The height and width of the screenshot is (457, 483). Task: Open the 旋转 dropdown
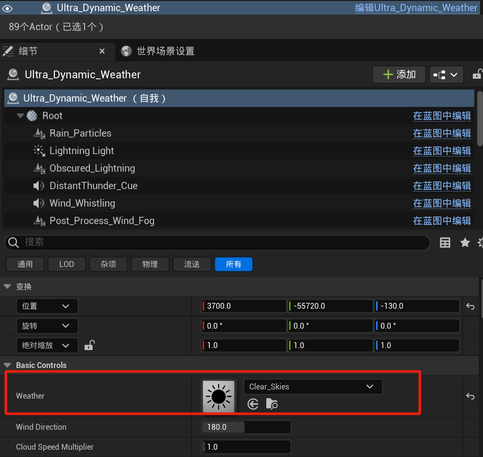47,326
